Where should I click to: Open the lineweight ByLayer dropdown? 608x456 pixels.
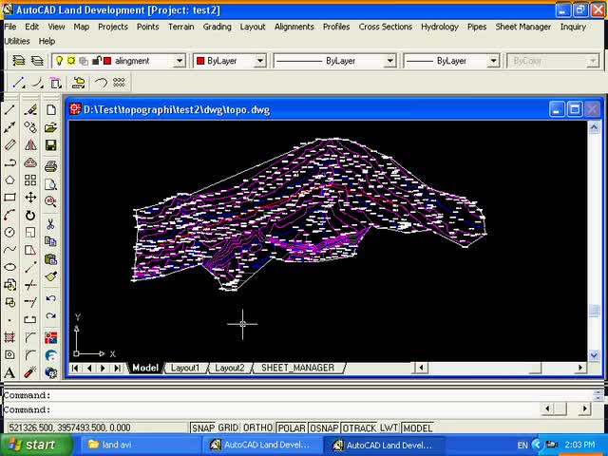(x=493, y=61)
